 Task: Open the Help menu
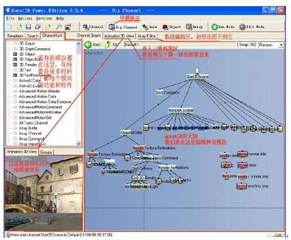(60, 18)
